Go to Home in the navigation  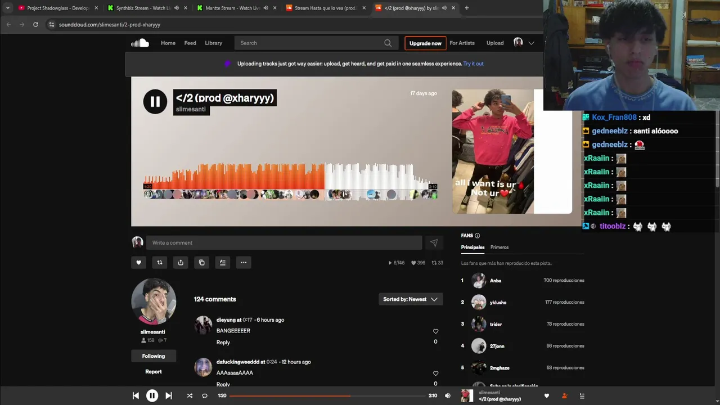[168, 43]
